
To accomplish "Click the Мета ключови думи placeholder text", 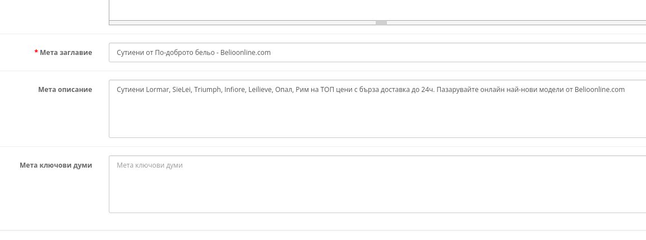I will point(150,165).
